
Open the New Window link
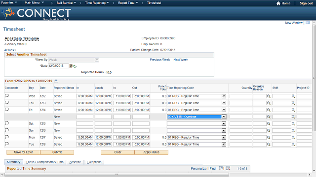294,23
